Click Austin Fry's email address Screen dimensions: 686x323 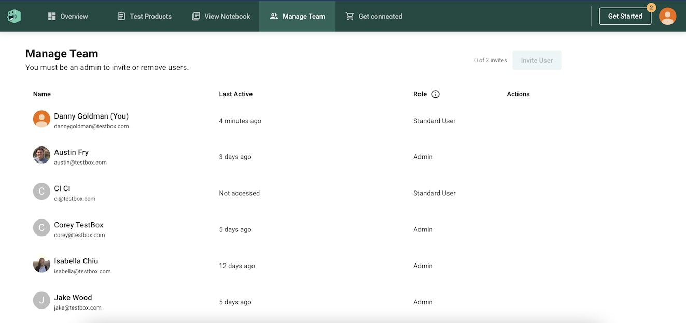80,163
